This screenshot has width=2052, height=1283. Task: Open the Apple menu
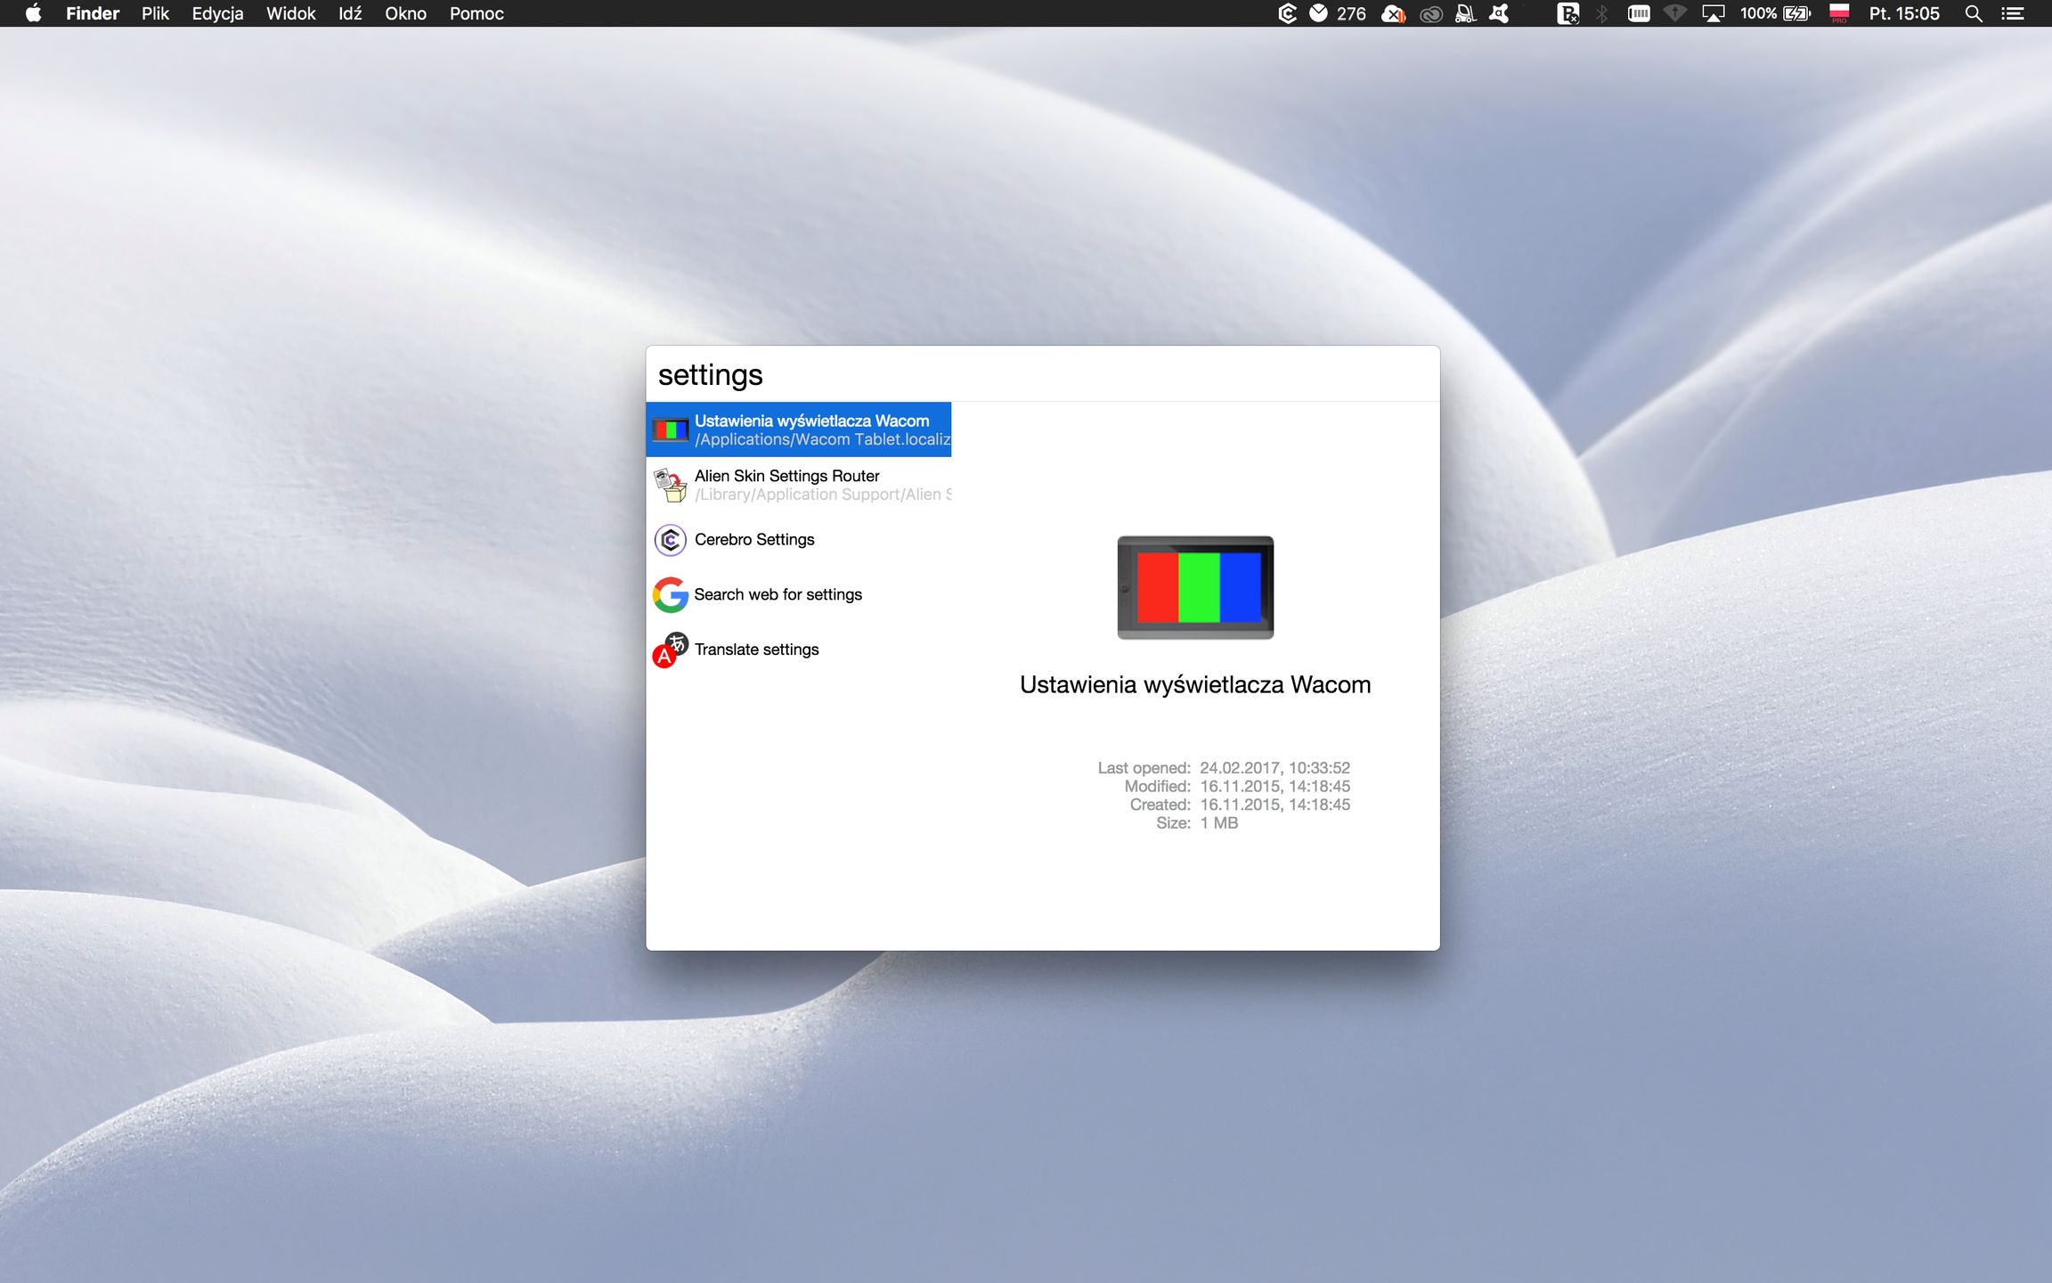(33, 13)
